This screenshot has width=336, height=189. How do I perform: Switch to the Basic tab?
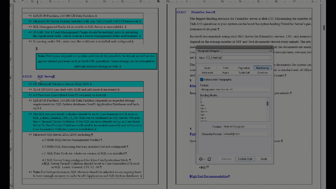pos(207,68)
